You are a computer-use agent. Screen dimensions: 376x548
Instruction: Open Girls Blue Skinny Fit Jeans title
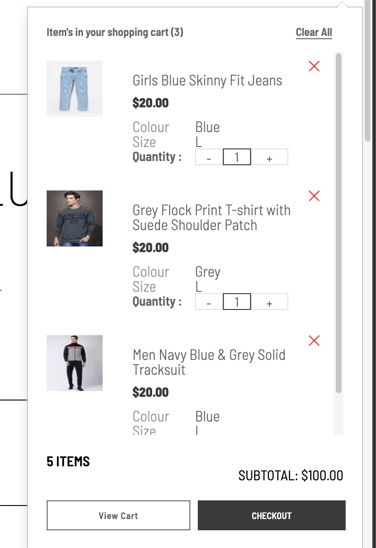pos(208,80)
